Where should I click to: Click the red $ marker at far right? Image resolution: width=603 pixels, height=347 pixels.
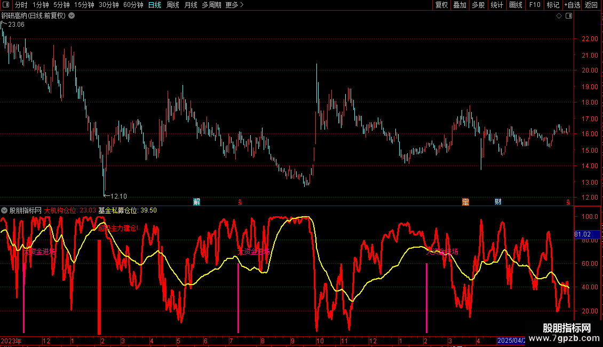click(568, 202)
